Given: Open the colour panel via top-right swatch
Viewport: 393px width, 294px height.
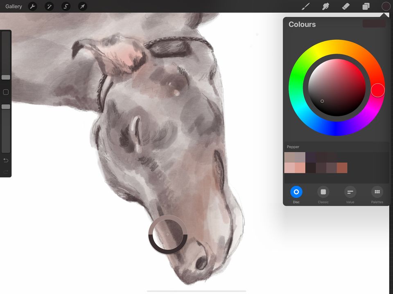Looking at the screenshot, I should coord(385,6).
